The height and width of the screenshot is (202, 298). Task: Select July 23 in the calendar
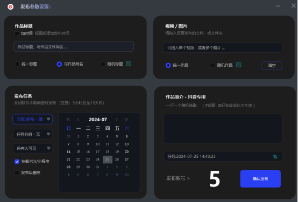click(x=88, y=159)
